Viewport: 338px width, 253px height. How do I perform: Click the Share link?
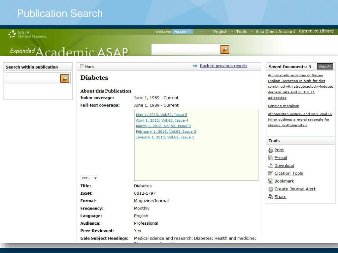(x=280, y=197)
